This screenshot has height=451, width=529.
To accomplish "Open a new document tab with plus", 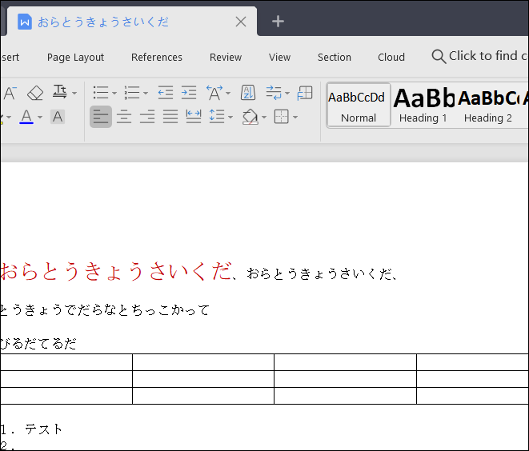I will (278, 22).
